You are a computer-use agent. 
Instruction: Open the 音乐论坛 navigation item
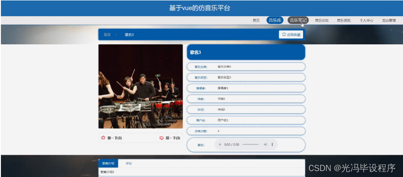[x=322, y=20]
